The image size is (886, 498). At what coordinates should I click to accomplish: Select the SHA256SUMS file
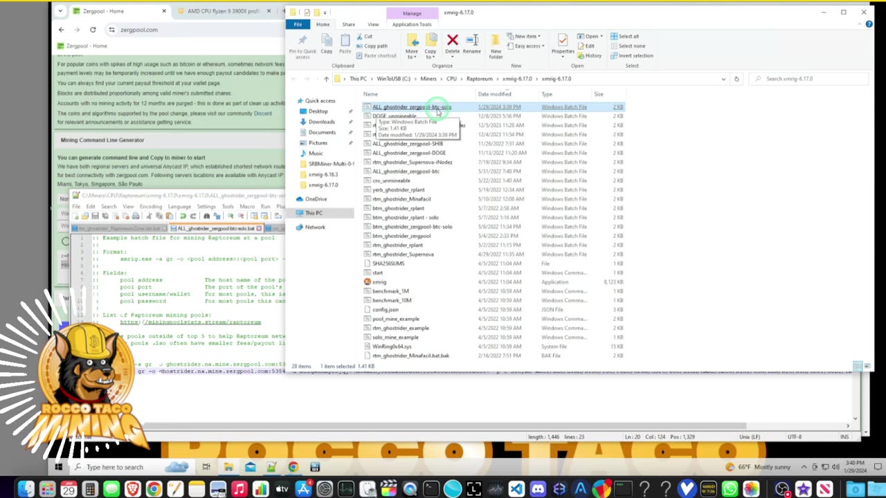tap(388, 264)
